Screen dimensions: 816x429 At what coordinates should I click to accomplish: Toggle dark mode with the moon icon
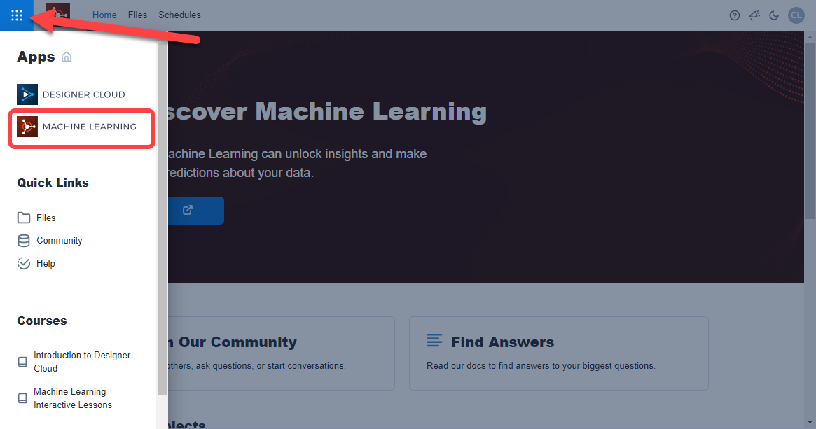(x=774, y=15)
